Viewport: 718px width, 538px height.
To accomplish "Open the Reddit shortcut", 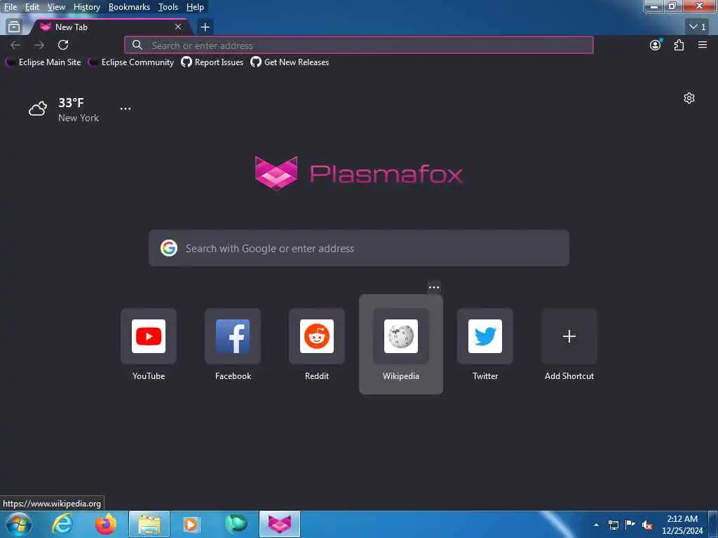I will pyautogui.click(x=317, y=345).
